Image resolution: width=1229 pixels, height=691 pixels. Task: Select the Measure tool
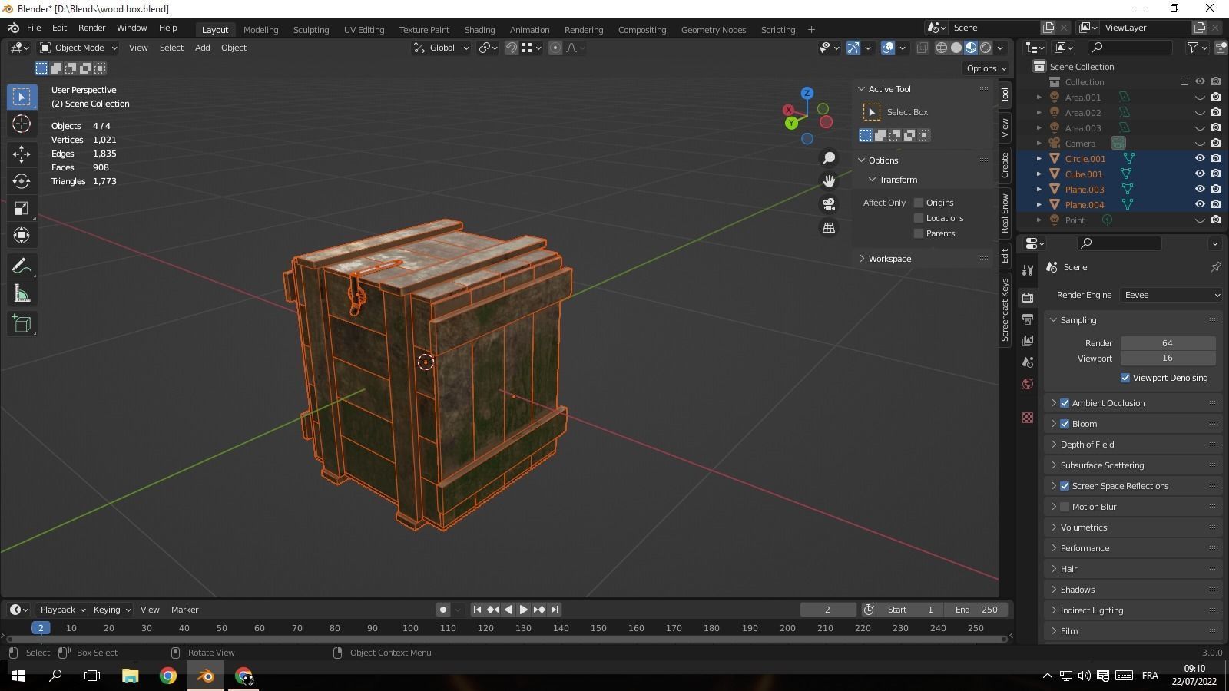[x=22, y=294]
